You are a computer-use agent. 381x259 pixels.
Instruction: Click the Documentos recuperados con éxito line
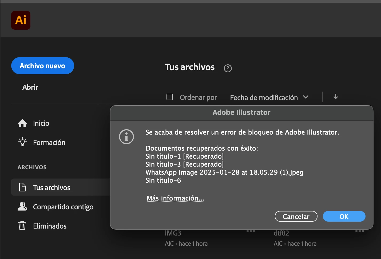202,148
